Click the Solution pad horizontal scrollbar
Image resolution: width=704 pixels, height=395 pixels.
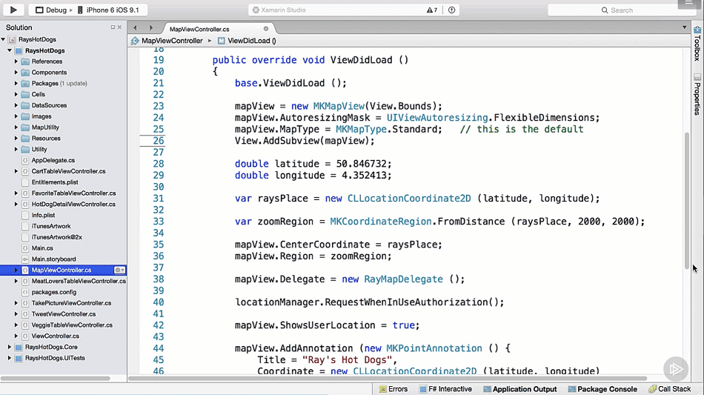tap(56, 379)
